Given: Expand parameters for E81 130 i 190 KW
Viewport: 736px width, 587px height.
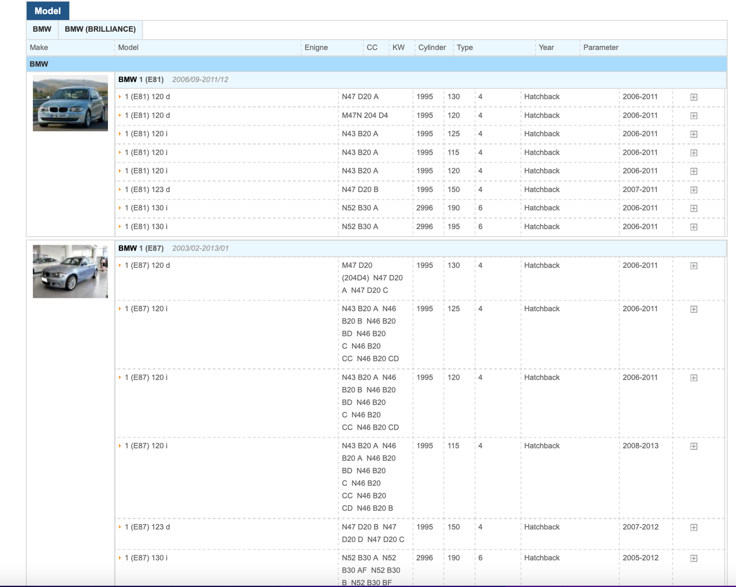Looking at the screenshot, I should pyautogui.click(x=694, y=208).
